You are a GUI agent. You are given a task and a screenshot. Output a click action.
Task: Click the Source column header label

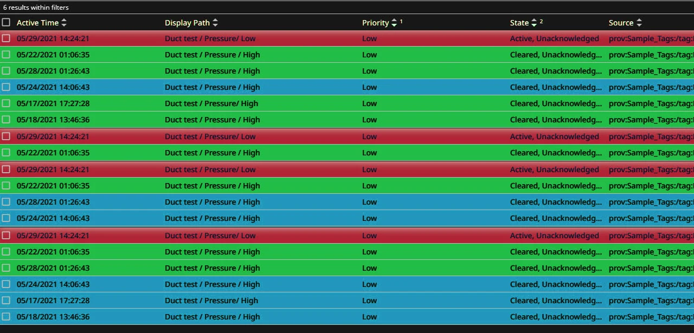621,23
